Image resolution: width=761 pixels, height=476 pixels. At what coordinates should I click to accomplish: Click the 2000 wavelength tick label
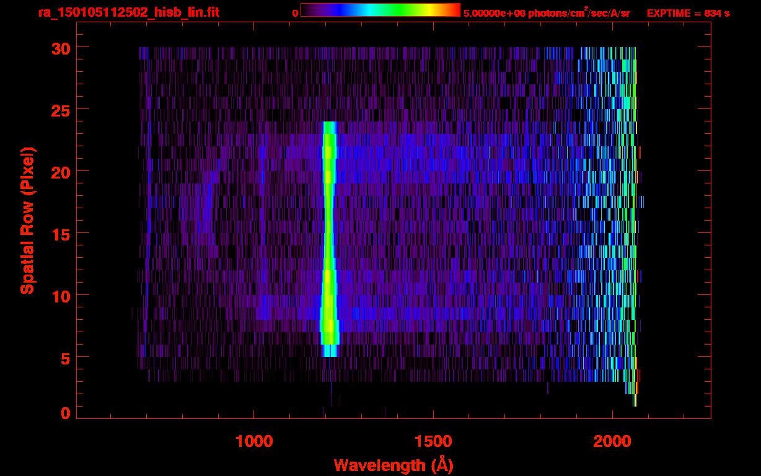pos(612,441)
